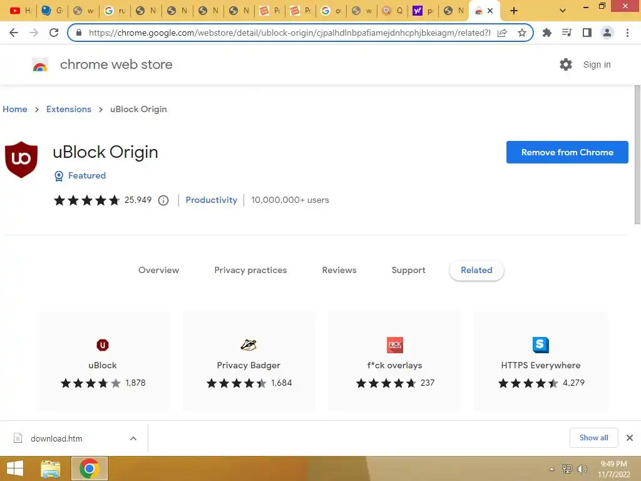Click the Chrome Web Store rainbow logo

tap(40, 65)
